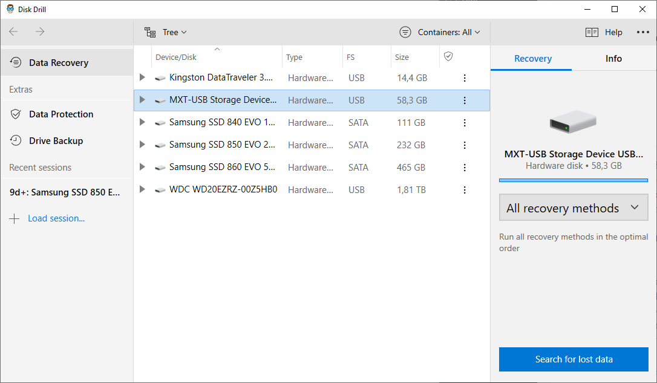Select the Samsung SSD 840 EVO 1... device name
Screen dimensions: 657x383
click(222, 122)
